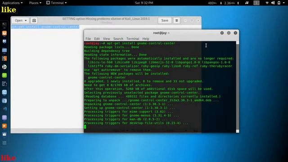Maximize the root@jay terminal window

coord(229,33)
